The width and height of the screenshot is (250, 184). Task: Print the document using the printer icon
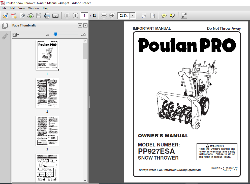click(47, 16)
